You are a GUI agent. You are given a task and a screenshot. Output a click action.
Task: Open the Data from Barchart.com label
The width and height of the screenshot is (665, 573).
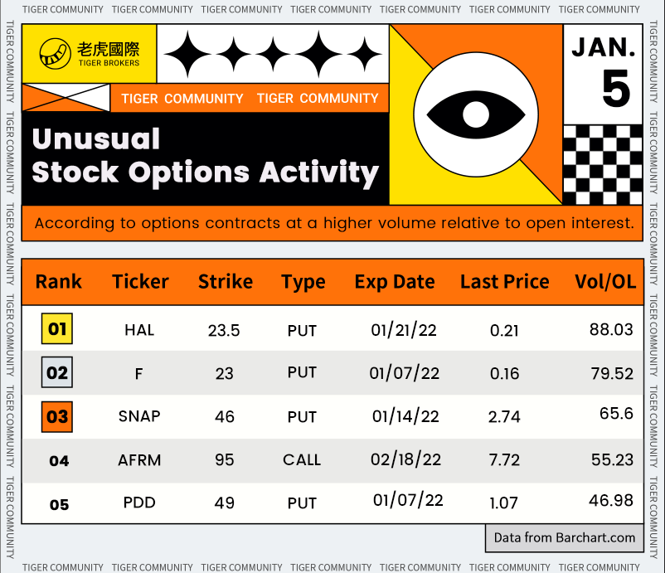point(565,537)
